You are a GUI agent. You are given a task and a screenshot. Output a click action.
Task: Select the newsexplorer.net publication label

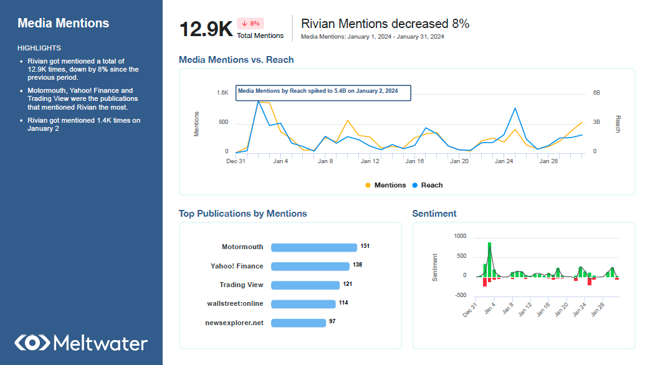[x=234, y=323]
